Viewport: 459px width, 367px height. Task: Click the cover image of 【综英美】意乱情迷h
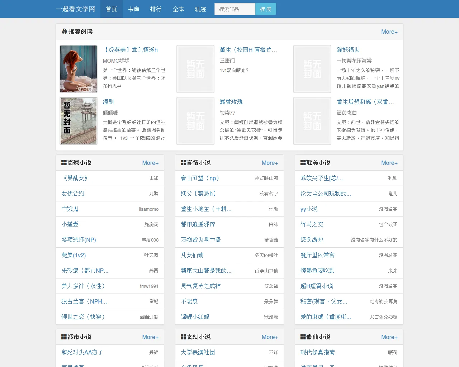(x=78, y=69)
